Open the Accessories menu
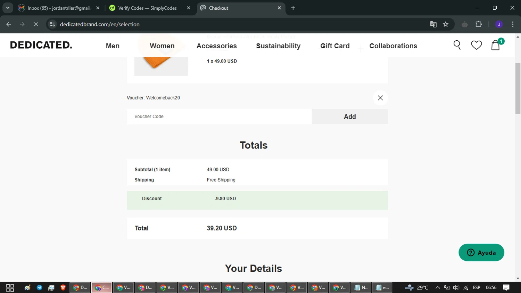This screenshot has height=293, width=521. [x=217, y=46]
